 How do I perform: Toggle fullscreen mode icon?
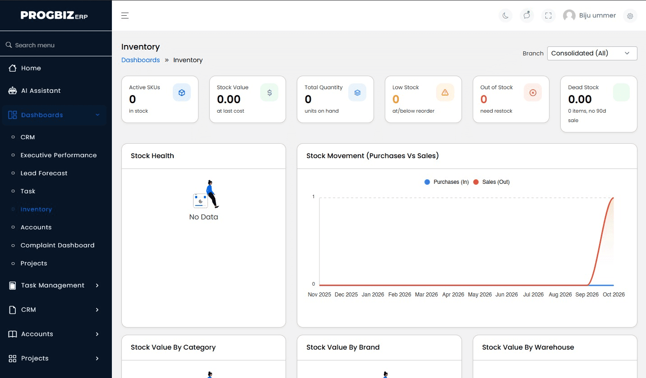pyautogui.click(x=548, y=16)
